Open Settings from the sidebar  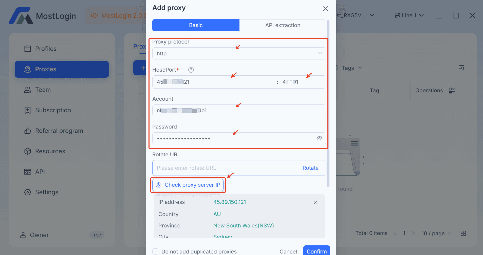pyautogui.click(x=47, y=192)
